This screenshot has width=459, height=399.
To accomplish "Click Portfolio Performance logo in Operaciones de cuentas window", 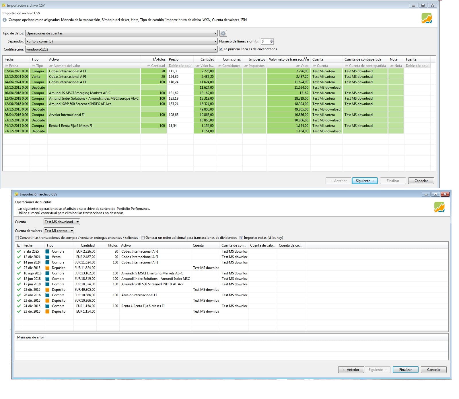I will click(439, 207).
